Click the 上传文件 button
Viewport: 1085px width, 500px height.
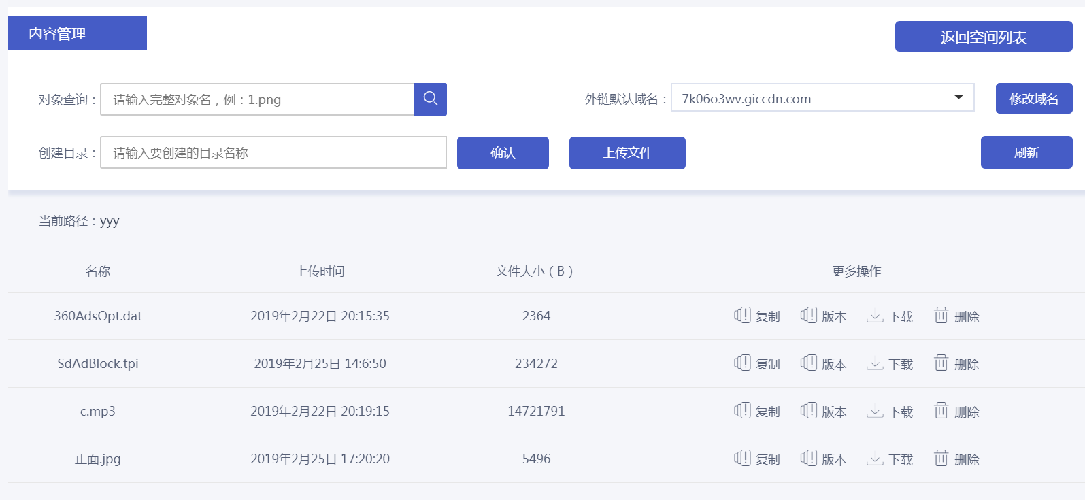point(627,153)
